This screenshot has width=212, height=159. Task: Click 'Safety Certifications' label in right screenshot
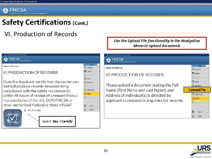tap(114, 68)
